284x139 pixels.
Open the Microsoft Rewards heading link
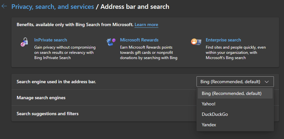(139, 40)
